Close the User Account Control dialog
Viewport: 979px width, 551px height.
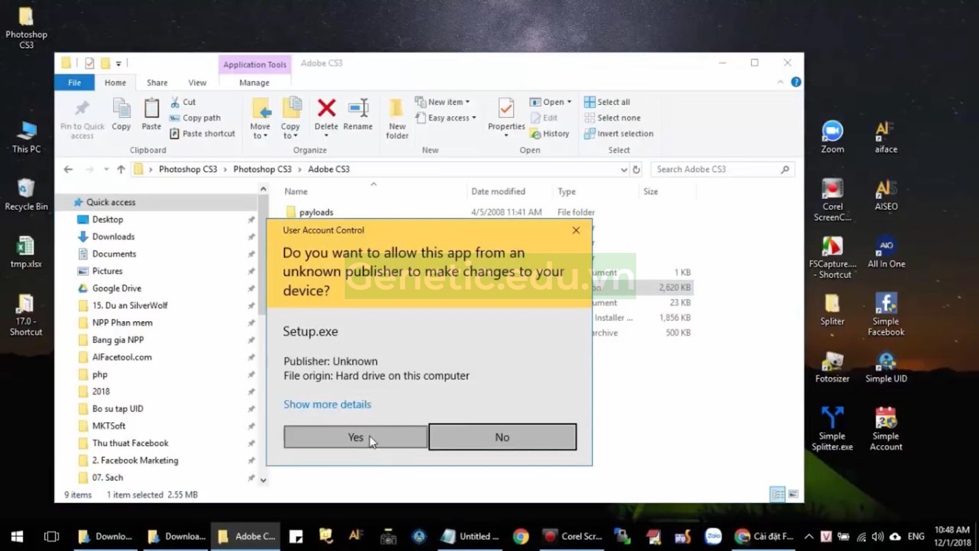[576, 230]
